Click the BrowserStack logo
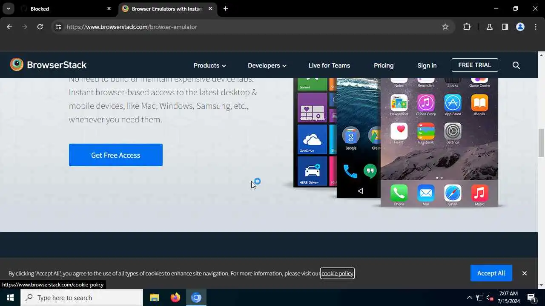545x306 pixels. (48, 65)
